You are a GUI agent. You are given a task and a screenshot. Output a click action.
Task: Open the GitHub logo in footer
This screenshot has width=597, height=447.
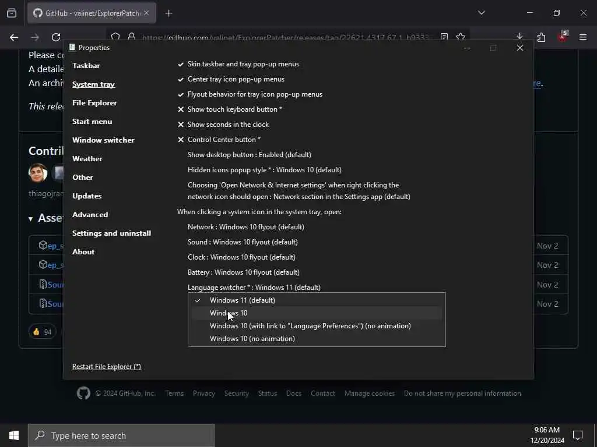(83, 393)
